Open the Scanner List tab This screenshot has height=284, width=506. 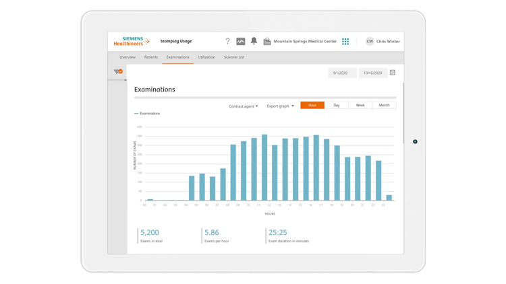[234, 57]
